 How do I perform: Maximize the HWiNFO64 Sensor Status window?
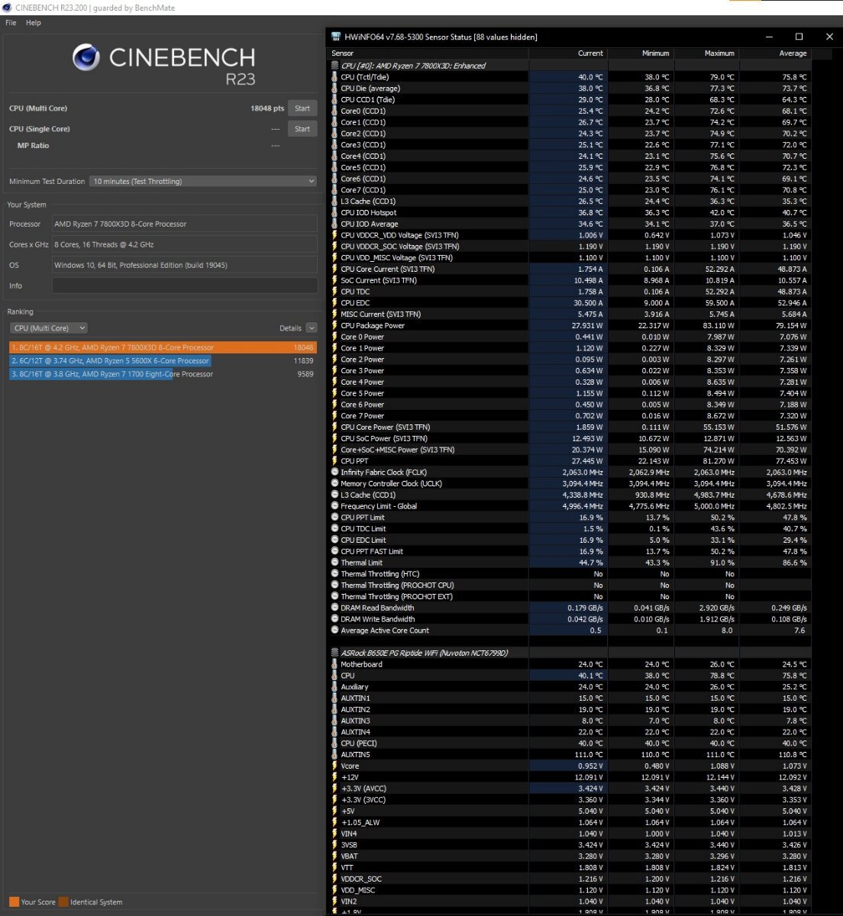click(x=799, y=37)
